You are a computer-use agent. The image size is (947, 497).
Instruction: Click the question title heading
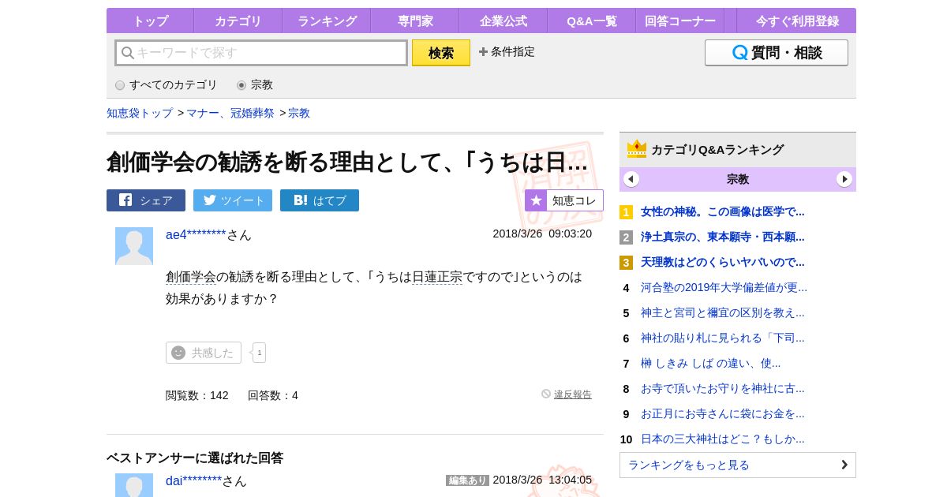tap(347, 162)
